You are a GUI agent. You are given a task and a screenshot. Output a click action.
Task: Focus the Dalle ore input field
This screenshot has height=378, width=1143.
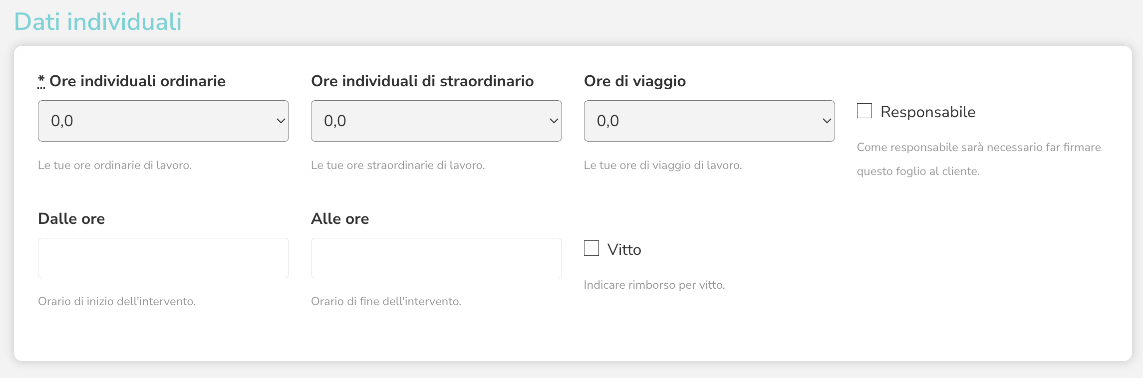click(163, 258)
